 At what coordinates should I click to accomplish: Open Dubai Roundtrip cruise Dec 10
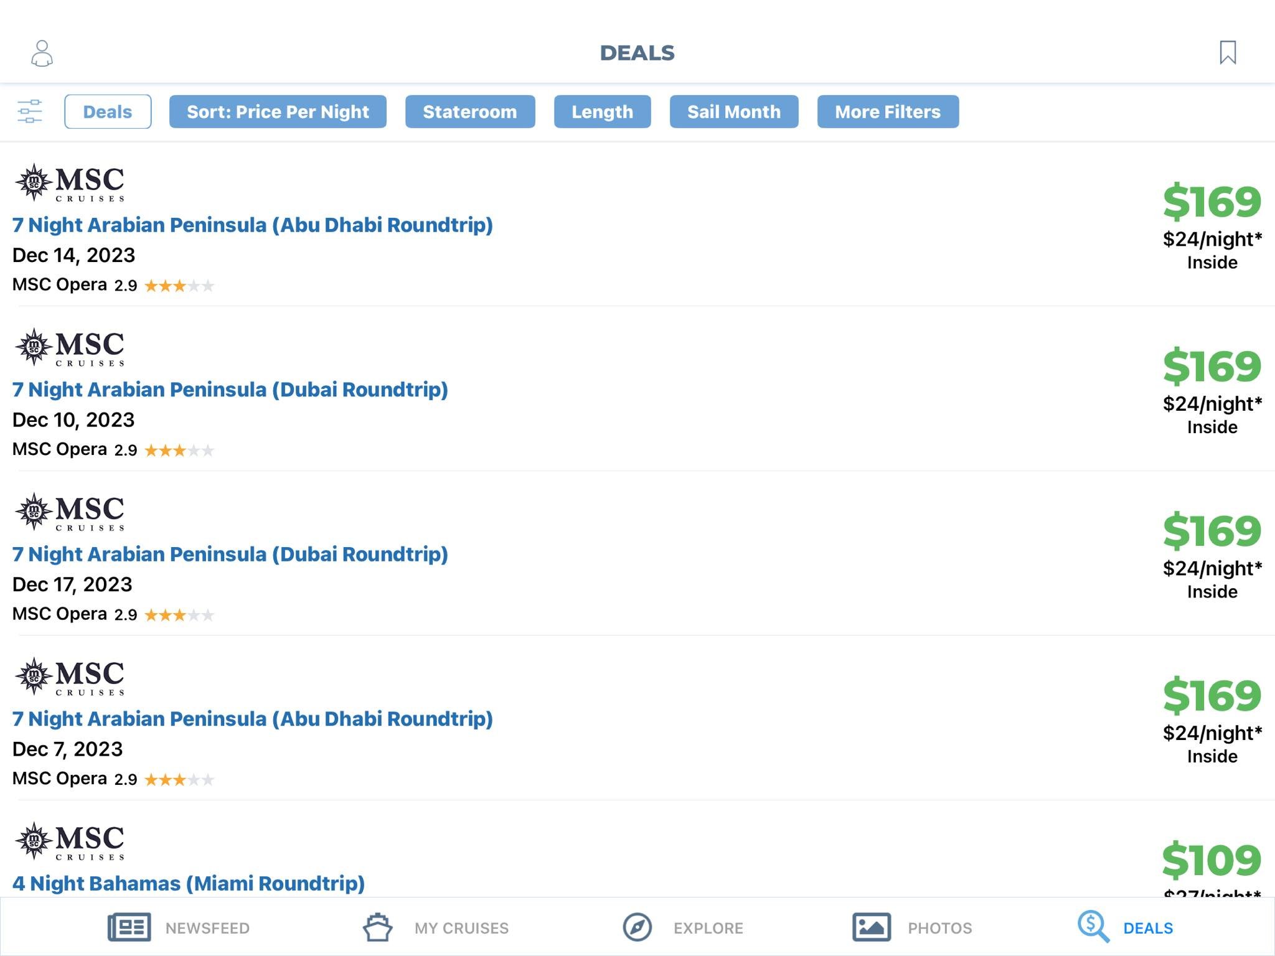click(230, 389)
